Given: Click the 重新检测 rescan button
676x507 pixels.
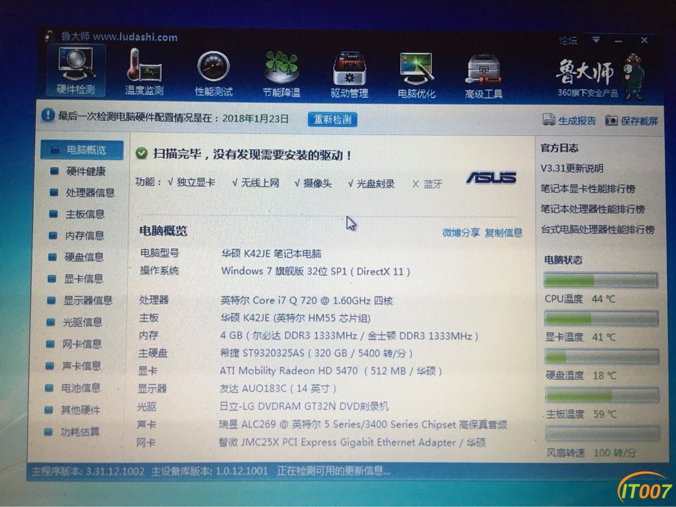Looking at the screenshot, I should tap(332, 119).
